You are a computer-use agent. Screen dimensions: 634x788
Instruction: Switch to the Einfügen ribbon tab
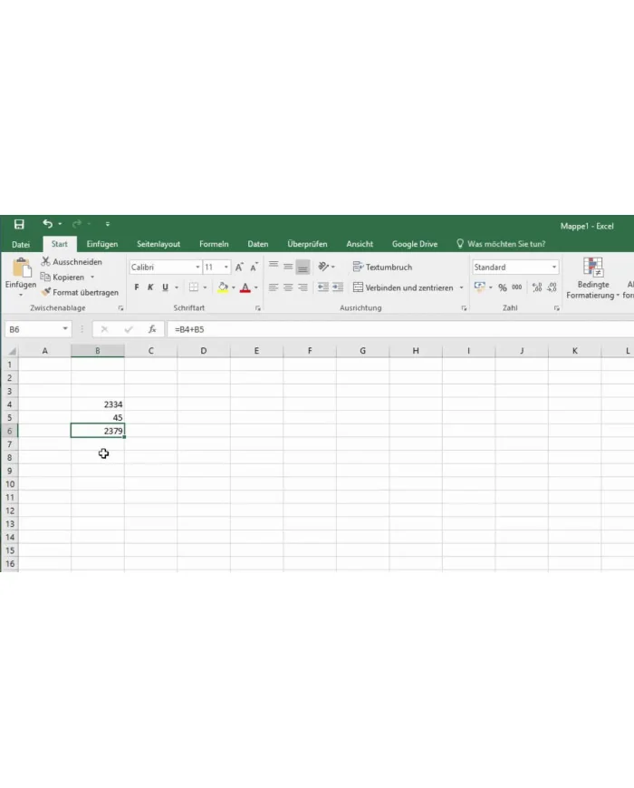point(102,244)
